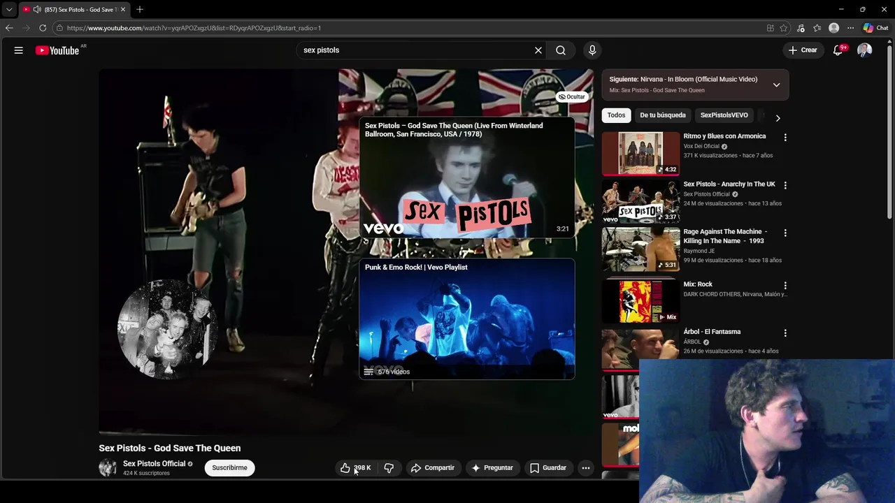Image resolution: width=895 pixels, height=503 pixels.
Task: Open Rage Against The Machine video title
Action: tap(725, 236)
